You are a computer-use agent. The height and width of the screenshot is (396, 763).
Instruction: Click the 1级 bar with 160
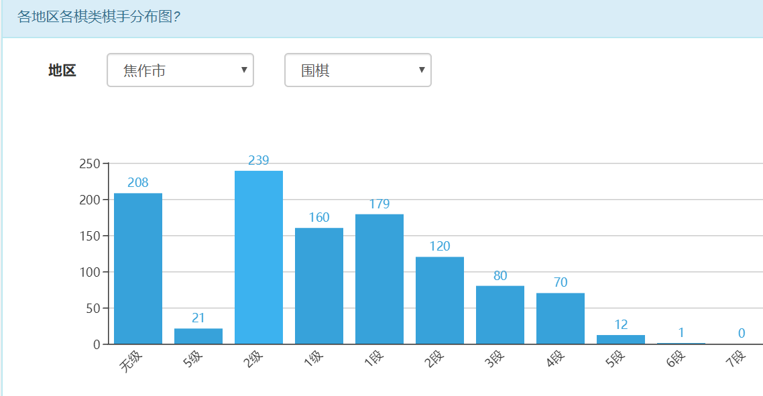(319, 286)
